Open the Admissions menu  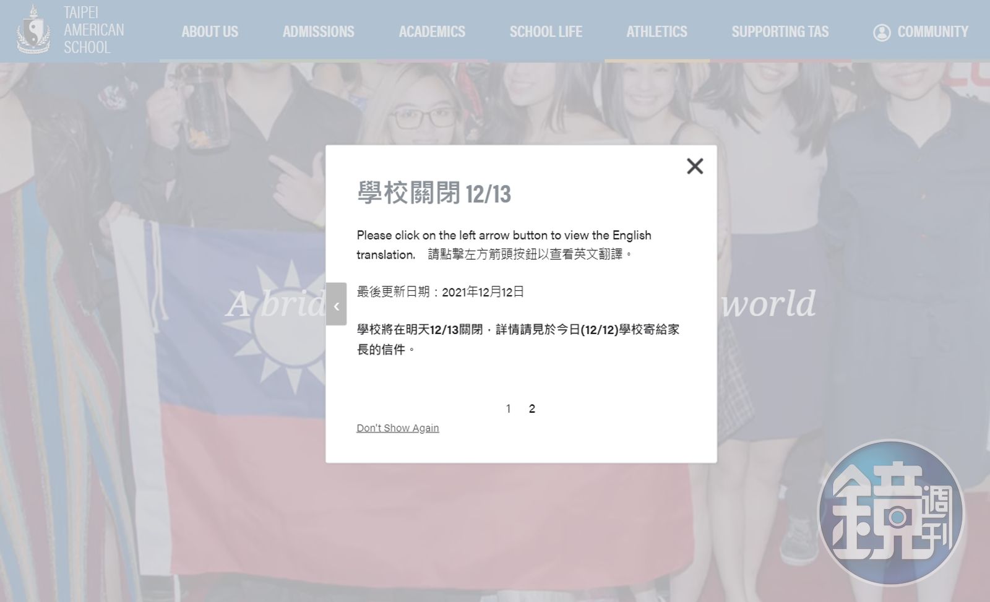[x=318, y=32]
